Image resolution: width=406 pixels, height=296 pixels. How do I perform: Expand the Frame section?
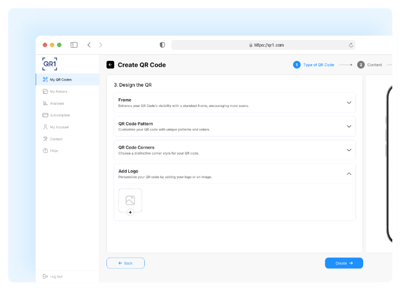click(x=348, y=103)
